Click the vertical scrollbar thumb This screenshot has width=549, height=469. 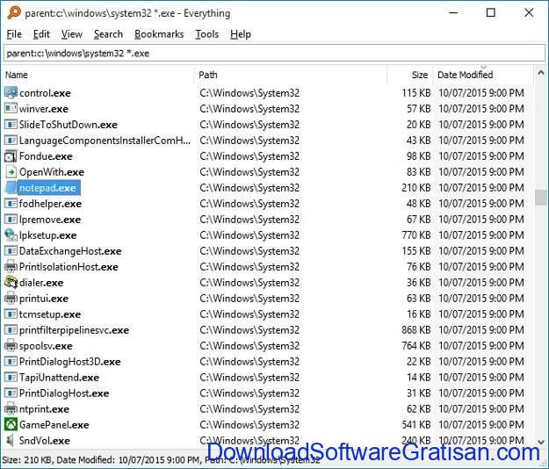(x=540, y=197)
